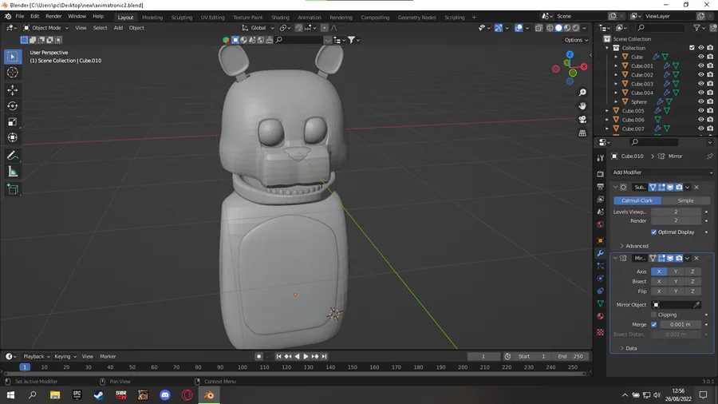Image resolution: width=718 pixels, height=404 pixels.
Task: Open the Playback menu in timeline
Action: pyautogui.click(x=36, y=356)
